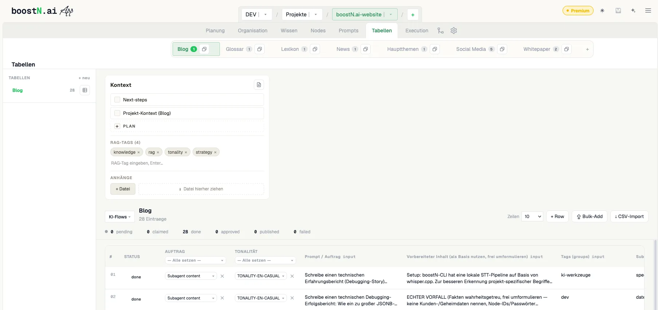Open the hamburger menu in header
The width and height of the screenshot is (658, 310).
648,11
